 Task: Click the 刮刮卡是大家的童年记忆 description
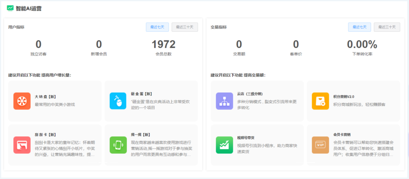coord(65,149)
